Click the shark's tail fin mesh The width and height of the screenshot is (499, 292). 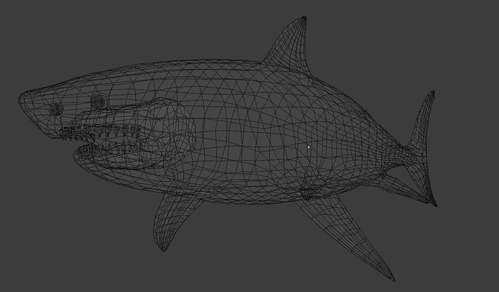tap(422, 148)
